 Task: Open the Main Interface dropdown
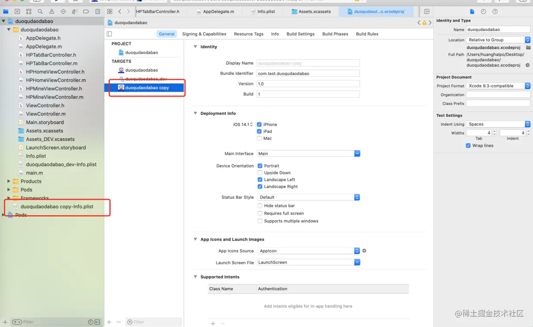[x=309, y=153]
